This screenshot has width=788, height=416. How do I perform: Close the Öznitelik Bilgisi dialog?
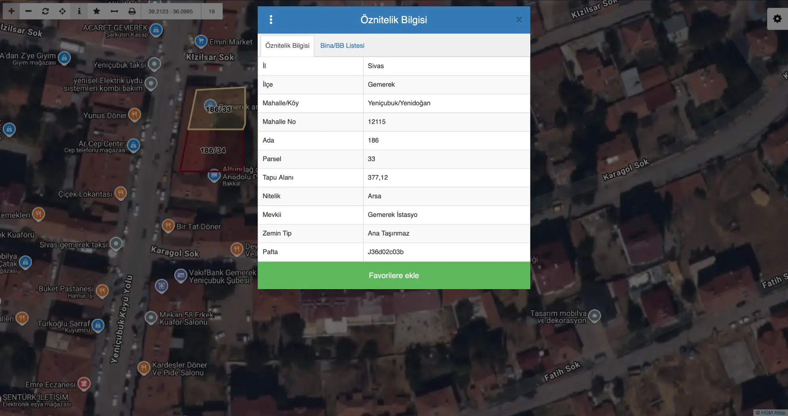(x=519, y=20)
